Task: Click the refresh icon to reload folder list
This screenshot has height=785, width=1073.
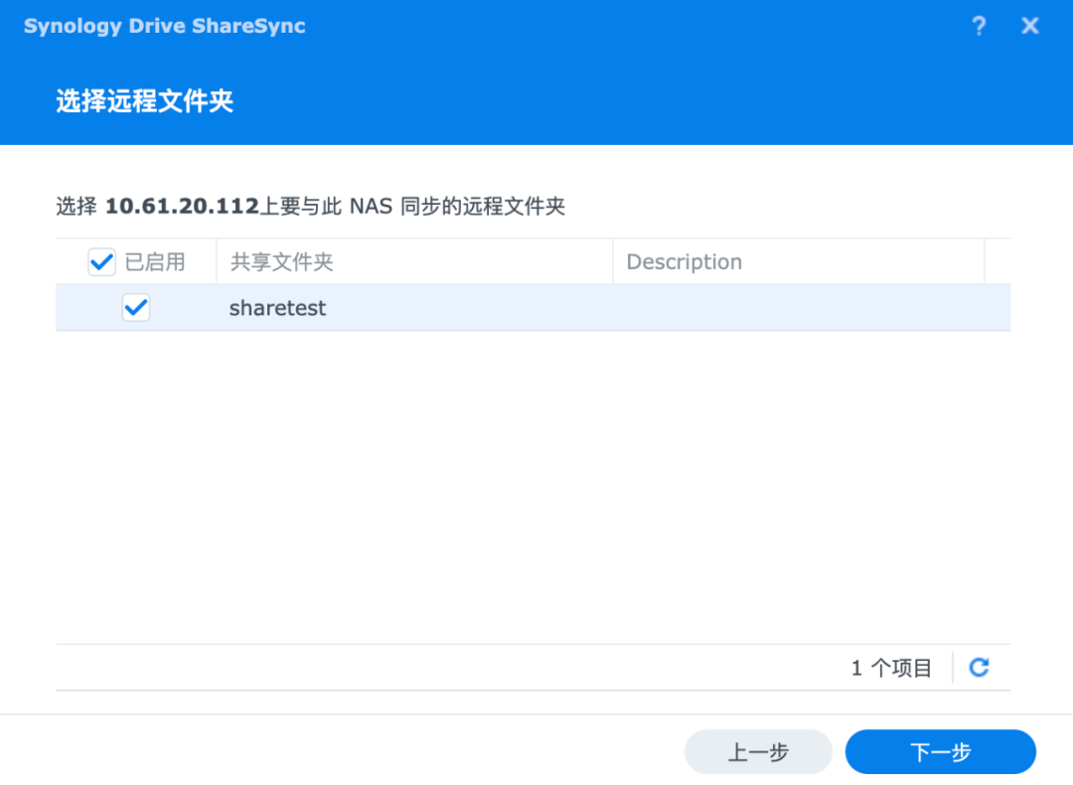Action: 979,668
